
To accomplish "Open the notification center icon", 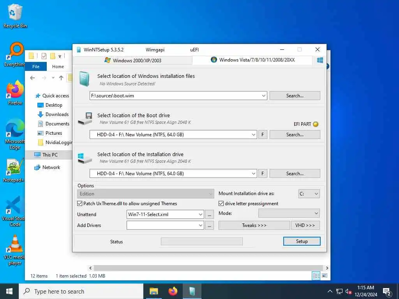I will [x=387, y=291].
